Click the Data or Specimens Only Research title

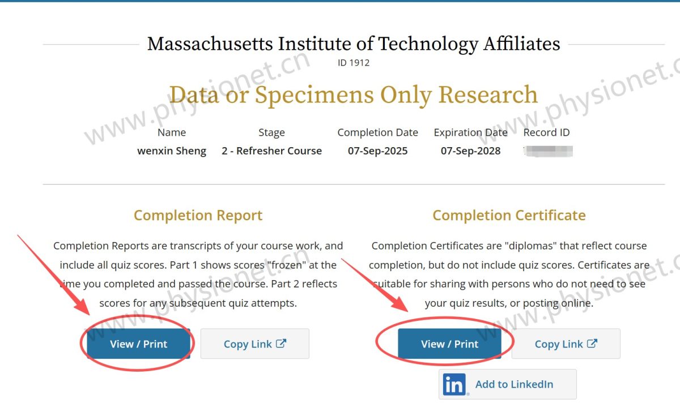click(353, 94)
